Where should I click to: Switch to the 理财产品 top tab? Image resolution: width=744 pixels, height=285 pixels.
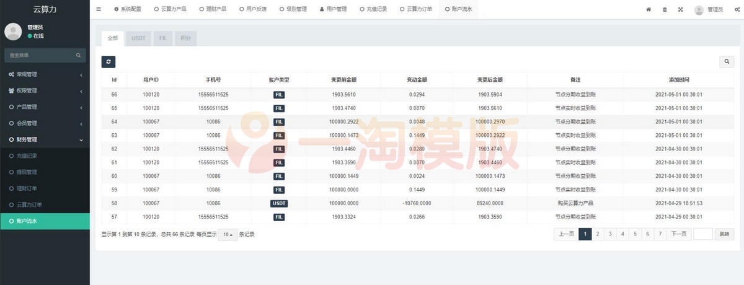tap(213, 9)
